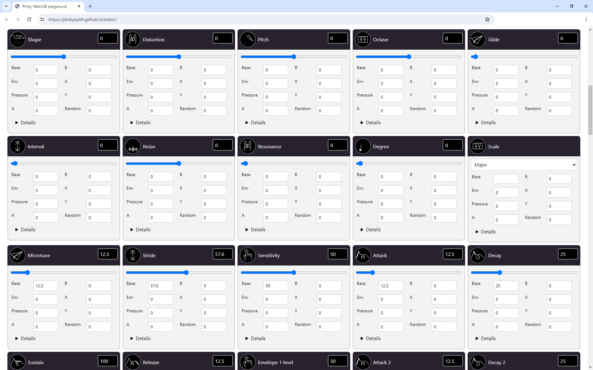The image size is (593, 370).
Task: Click the Distortion hand icon
Action: tap(133, 39)
